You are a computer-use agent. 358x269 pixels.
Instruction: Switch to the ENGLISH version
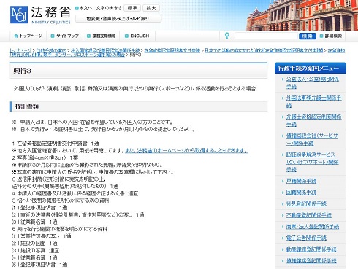[x=140, y=36]
